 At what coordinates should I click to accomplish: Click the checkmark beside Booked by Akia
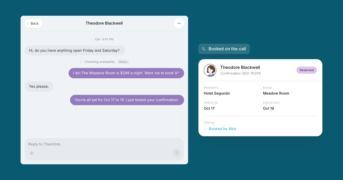click(x=205, y=129)
